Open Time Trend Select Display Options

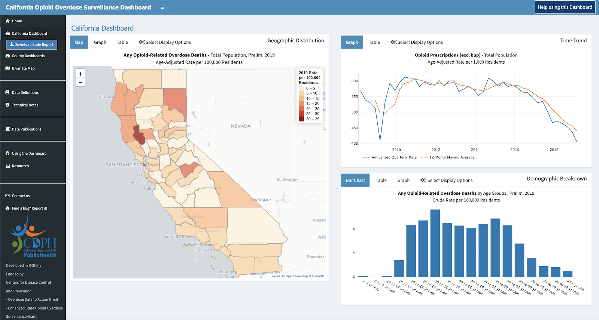(x=417, y=42)
